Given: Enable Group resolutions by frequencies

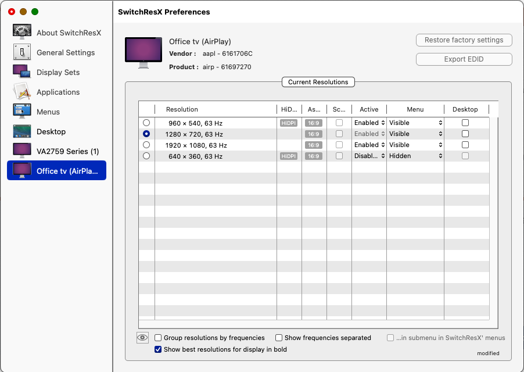Looking at the screenshot, I should pos(158,338).
